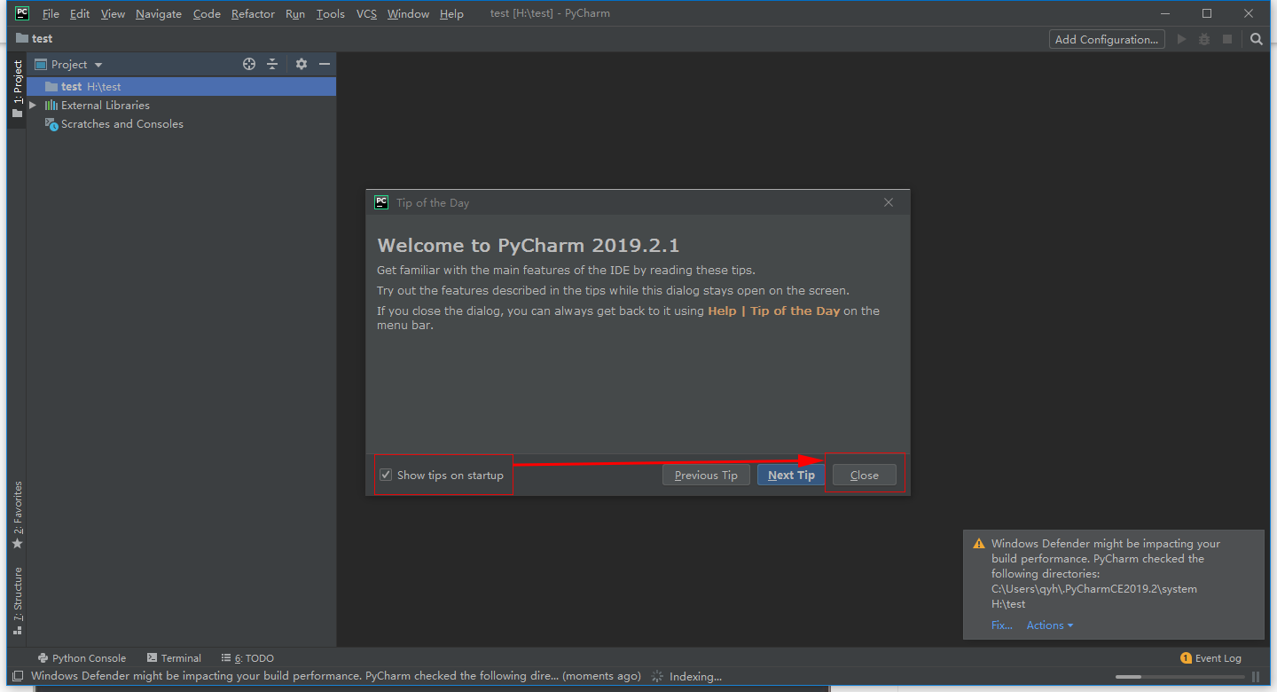The image size is (1277, 692).
Task: Hide the Project panel with minus icon
Action: point(325,64)
